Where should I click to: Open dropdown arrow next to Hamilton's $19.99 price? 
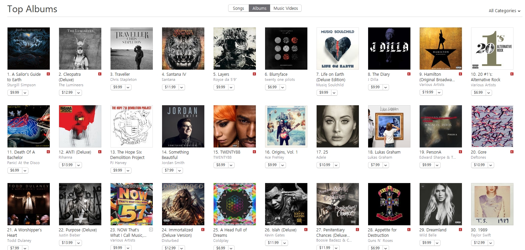tap(440, 92)
